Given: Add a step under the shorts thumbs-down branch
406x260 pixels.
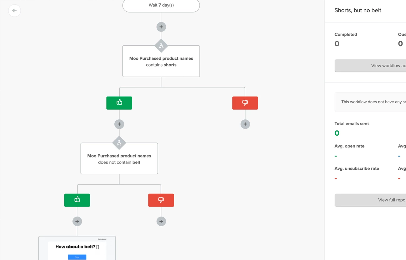Looking at the screenshot, I should click(x=245, y=124).
